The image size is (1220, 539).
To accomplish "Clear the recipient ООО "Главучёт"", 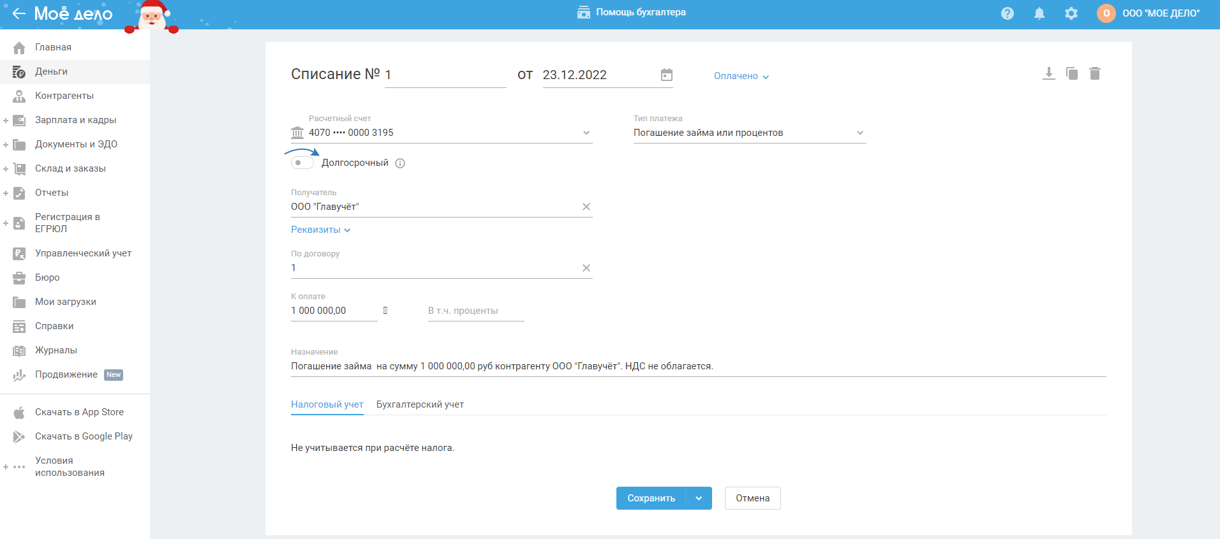I will click(586, 207).
